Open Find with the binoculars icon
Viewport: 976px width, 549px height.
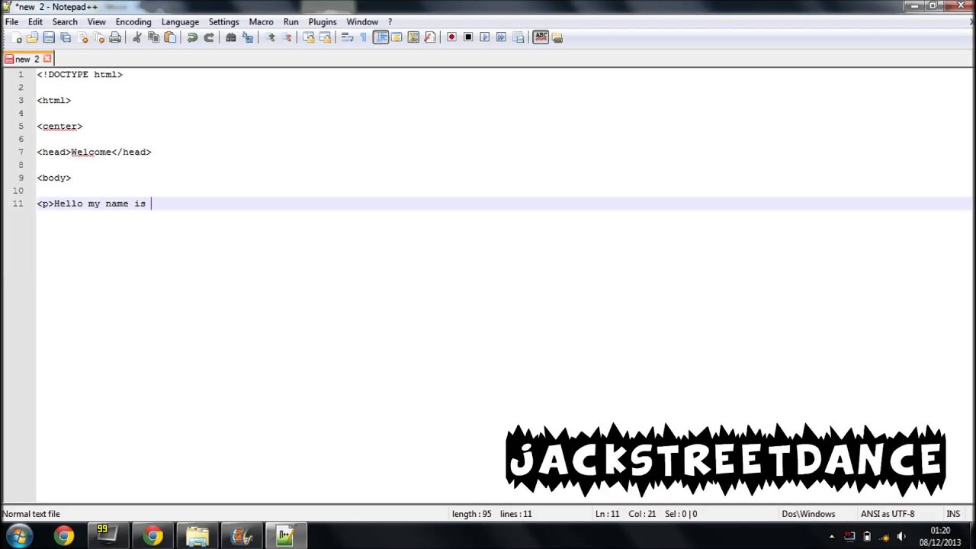231,37
